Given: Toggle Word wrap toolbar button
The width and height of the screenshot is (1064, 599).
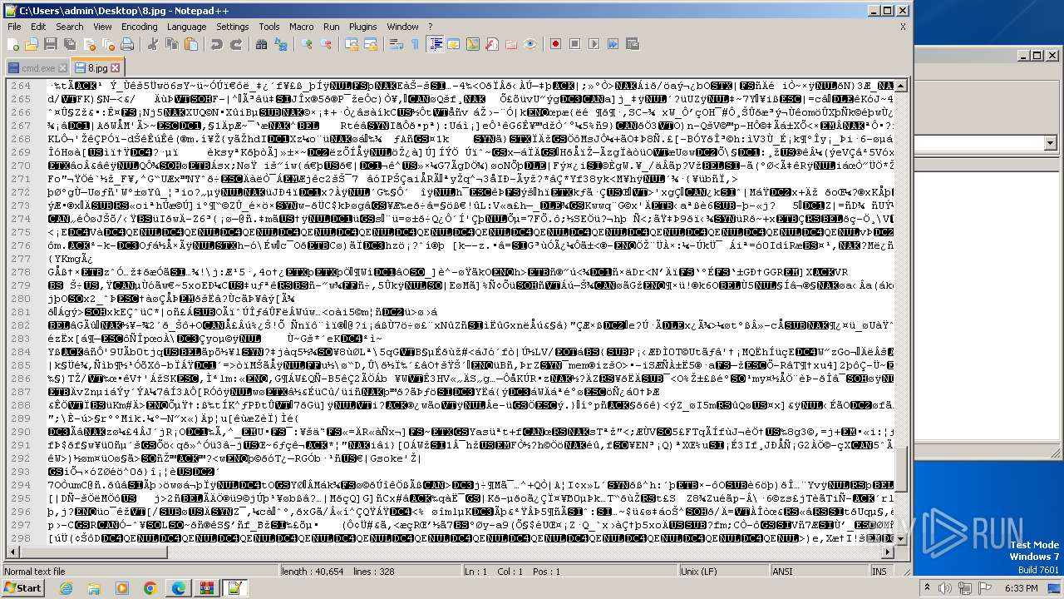Looking at the screenshot, I should pos(397,44).
